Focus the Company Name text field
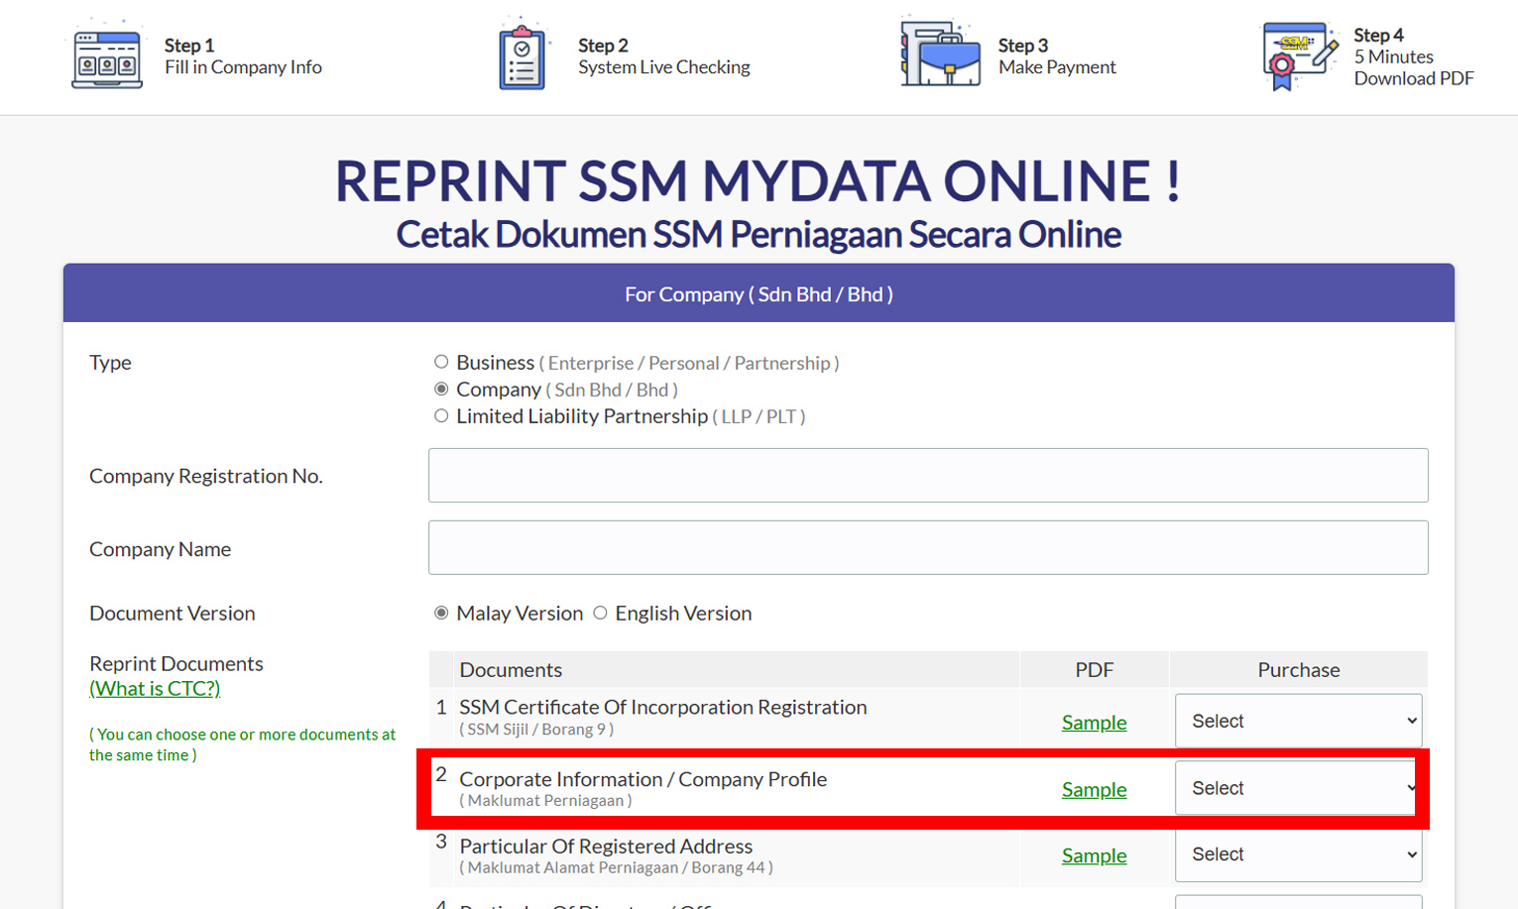 pos(928,548)
